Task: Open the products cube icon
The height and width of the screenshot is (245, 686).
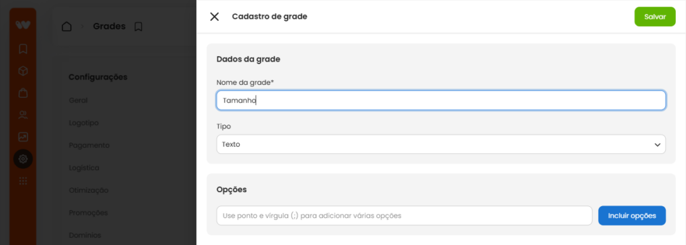Action: point(23,71)
